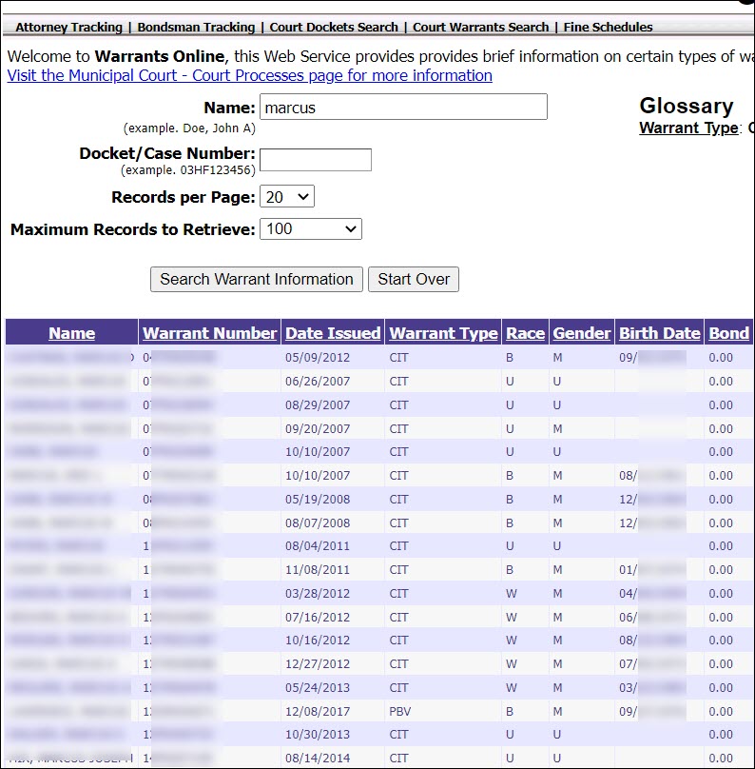755x769 pixels.
Task: Select date issued 10/30/2013
Action: 318,734
